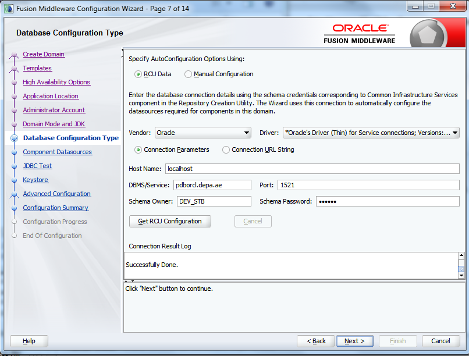Click the Templates step node icon
469x356 pixels.
(x=14, y=69)
